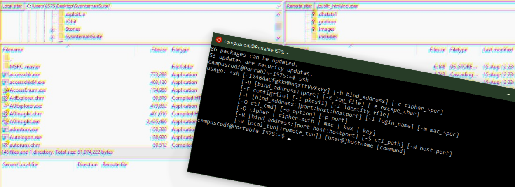Image resolution: width=515 pixels, height=187 pixels.
Task: Click the unknown-folder icon beside gridiron
Action: (x=314, y=21)
